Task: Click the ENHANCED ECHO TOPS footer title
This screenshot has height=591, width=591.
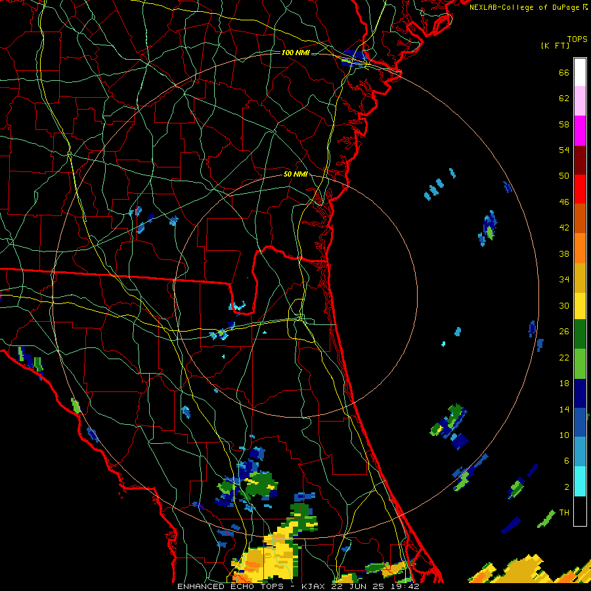Action: pos(230,586)
